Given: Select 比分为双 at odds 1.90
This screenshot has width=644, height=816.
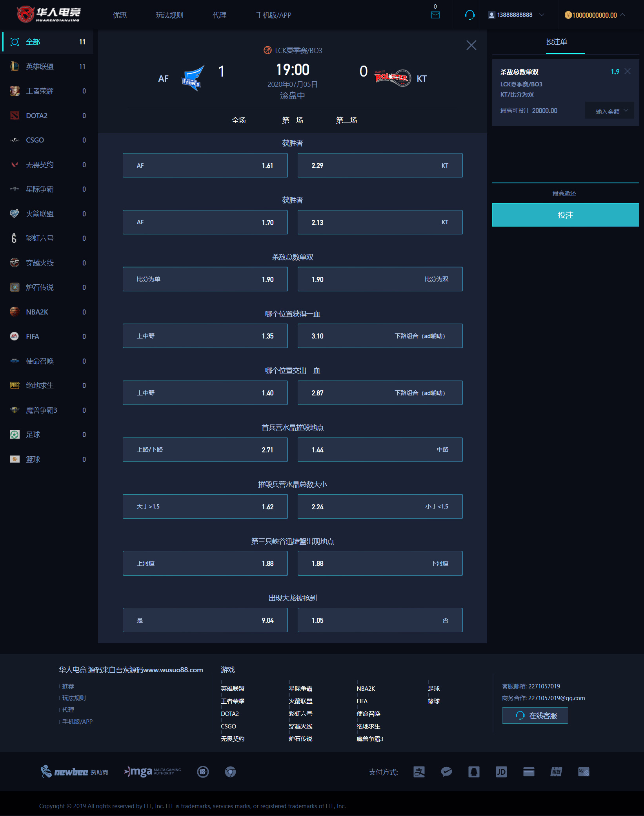Looking at the screenshot, I should pos(380,279).
